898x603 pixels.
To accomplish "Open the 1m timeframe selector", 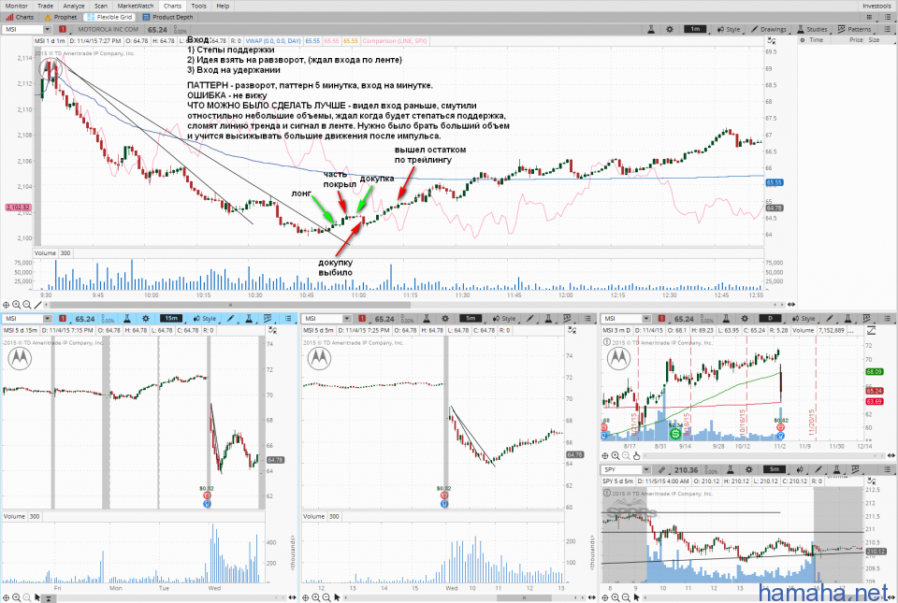I will tap(695, 29).
